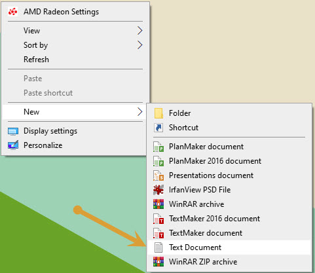
Task: Click the Shortcut arrow icon
Action: [158, 128]
